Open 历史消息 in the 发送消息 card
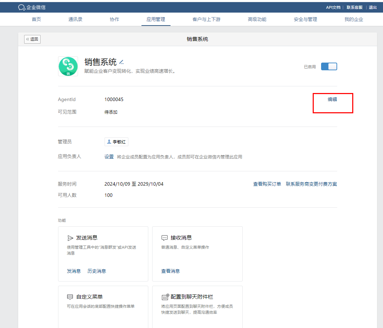Viewport: 383px width, 328px height. 97,271
